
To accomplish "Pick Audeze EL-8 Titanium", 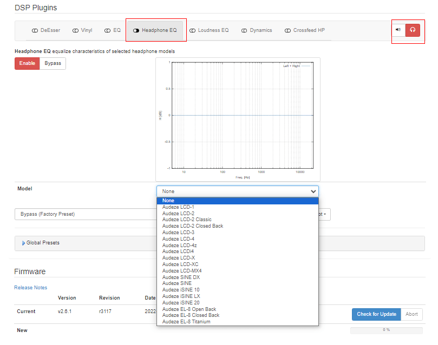I will coord(238,322).
